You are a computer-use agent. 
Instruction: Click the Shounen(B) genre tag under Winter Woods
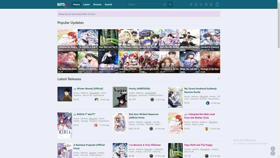coord(94,93)
